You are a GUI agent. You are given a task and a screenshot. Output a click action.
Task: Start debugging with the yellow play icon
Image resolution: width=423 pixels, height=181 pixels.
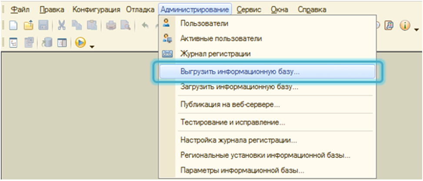80,43
